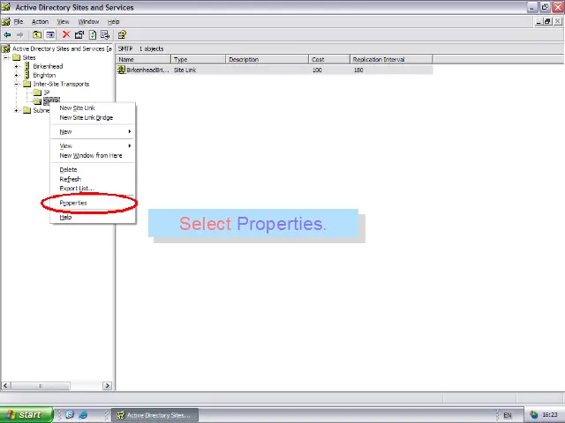The image size is (565, 423).
Task: Choose Export List from context menu
Action: coord(93,188)
